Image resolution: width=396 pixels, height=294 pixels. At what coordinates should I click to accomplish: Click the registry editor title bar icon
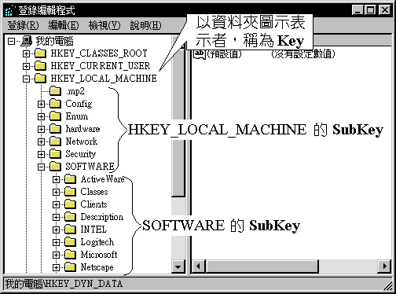click(9, 11)
